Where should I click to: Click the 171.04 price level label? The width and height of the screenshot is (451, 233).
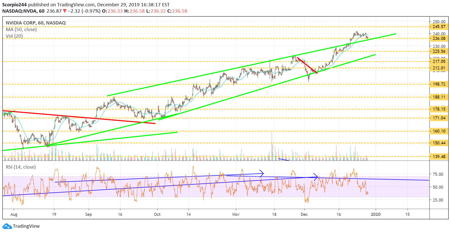439,118
